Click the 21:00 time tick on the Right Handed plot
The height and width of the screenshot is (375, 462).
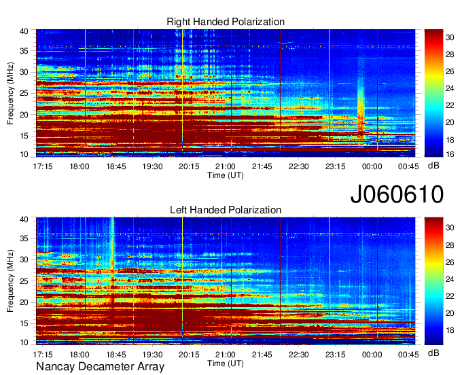tap(226, 166)
